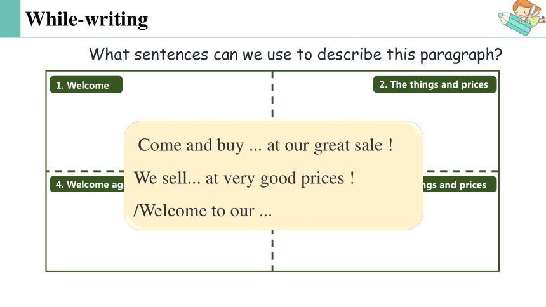The image size is (546, 307).
Task: Click the "While-writing" slide heading
Action: coord(87,19)
